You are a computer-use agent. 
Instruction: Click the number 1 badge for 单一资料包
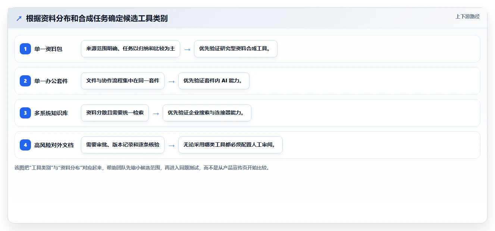25,49
